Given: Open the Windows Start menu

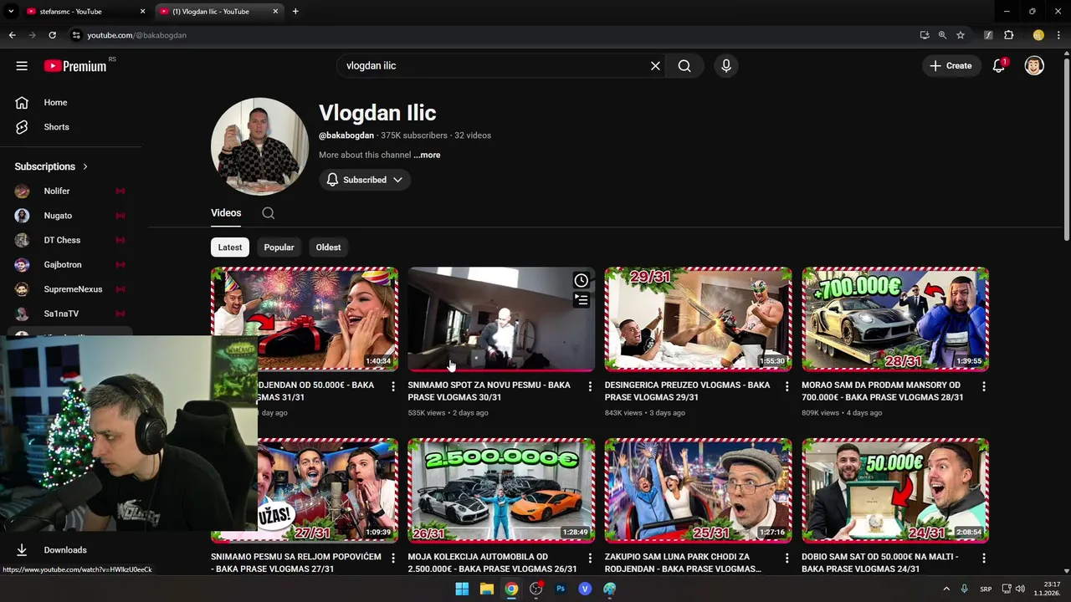Looking at the screenshot, I should [462, 589].
